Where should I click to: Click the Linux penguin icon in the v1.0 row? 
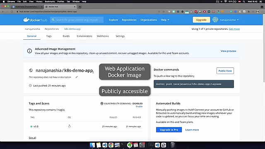click(x=69, y=126)
